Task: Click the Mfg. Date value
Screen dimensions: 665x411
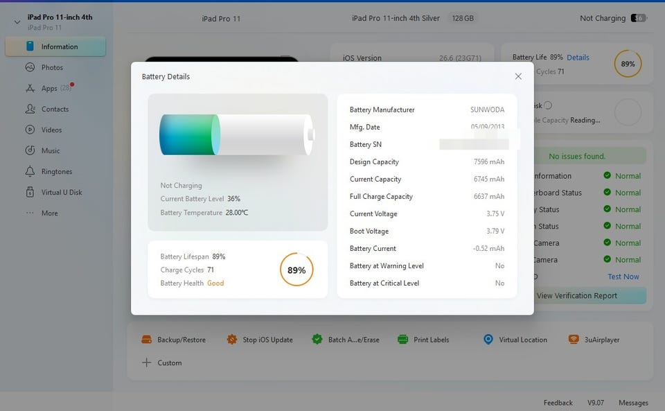Action: 487,127
